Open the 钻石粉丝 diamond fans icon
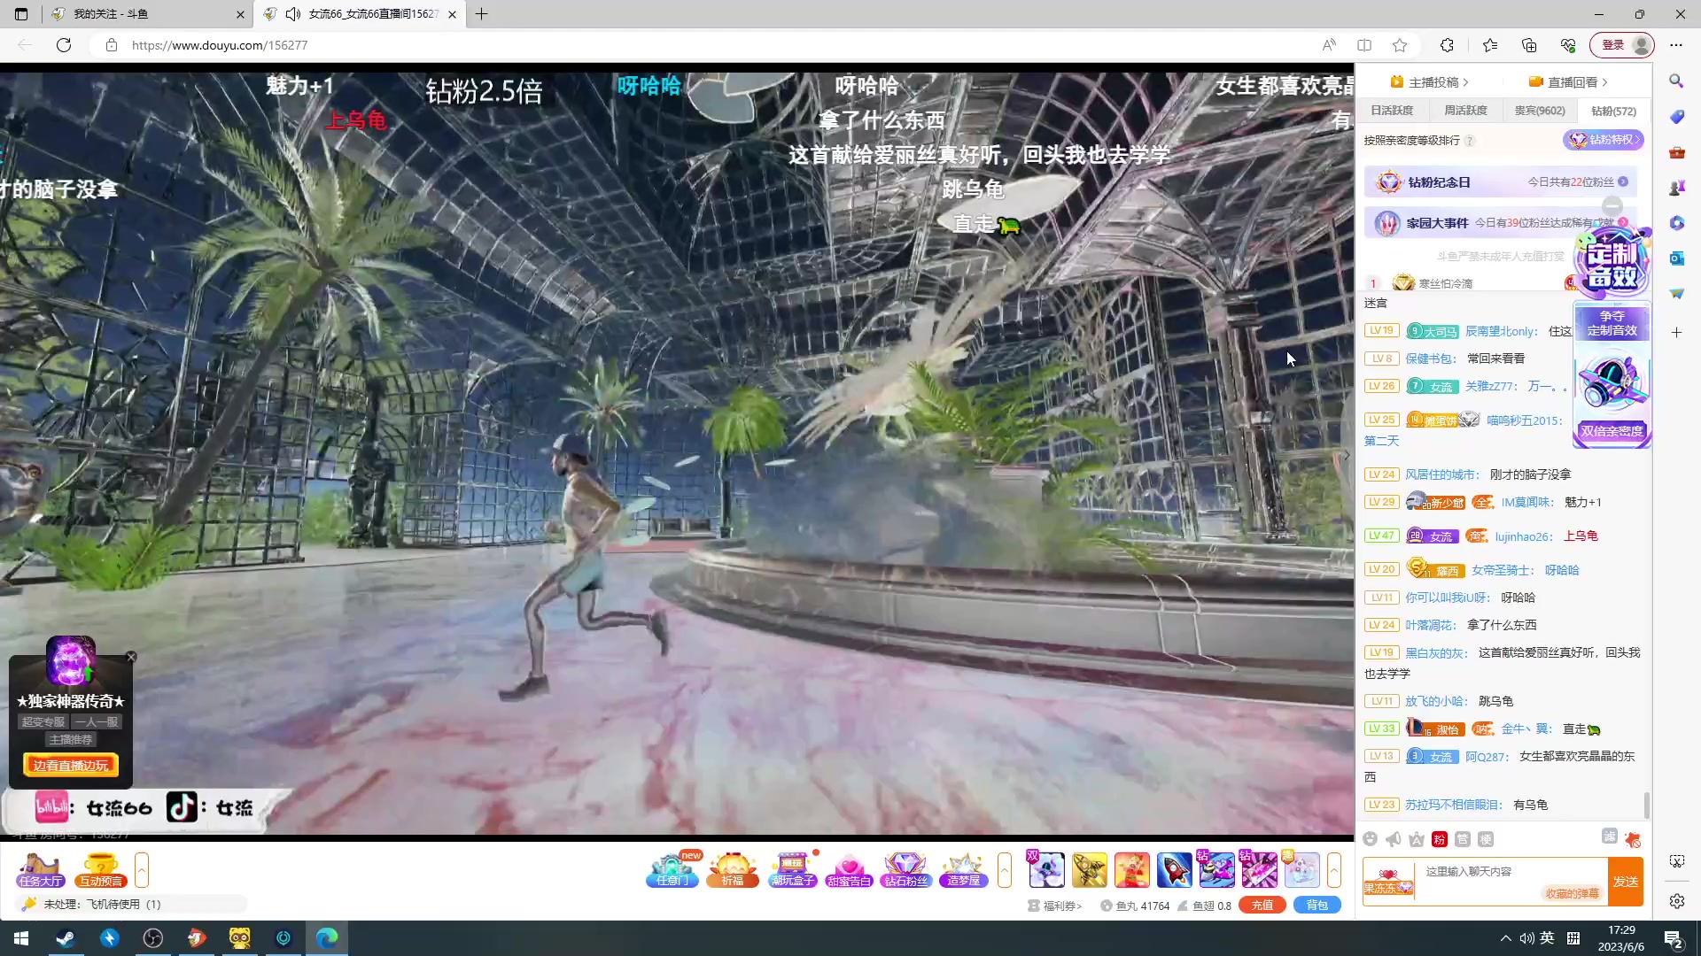1701x956 pixels. (x=905, y=869)
